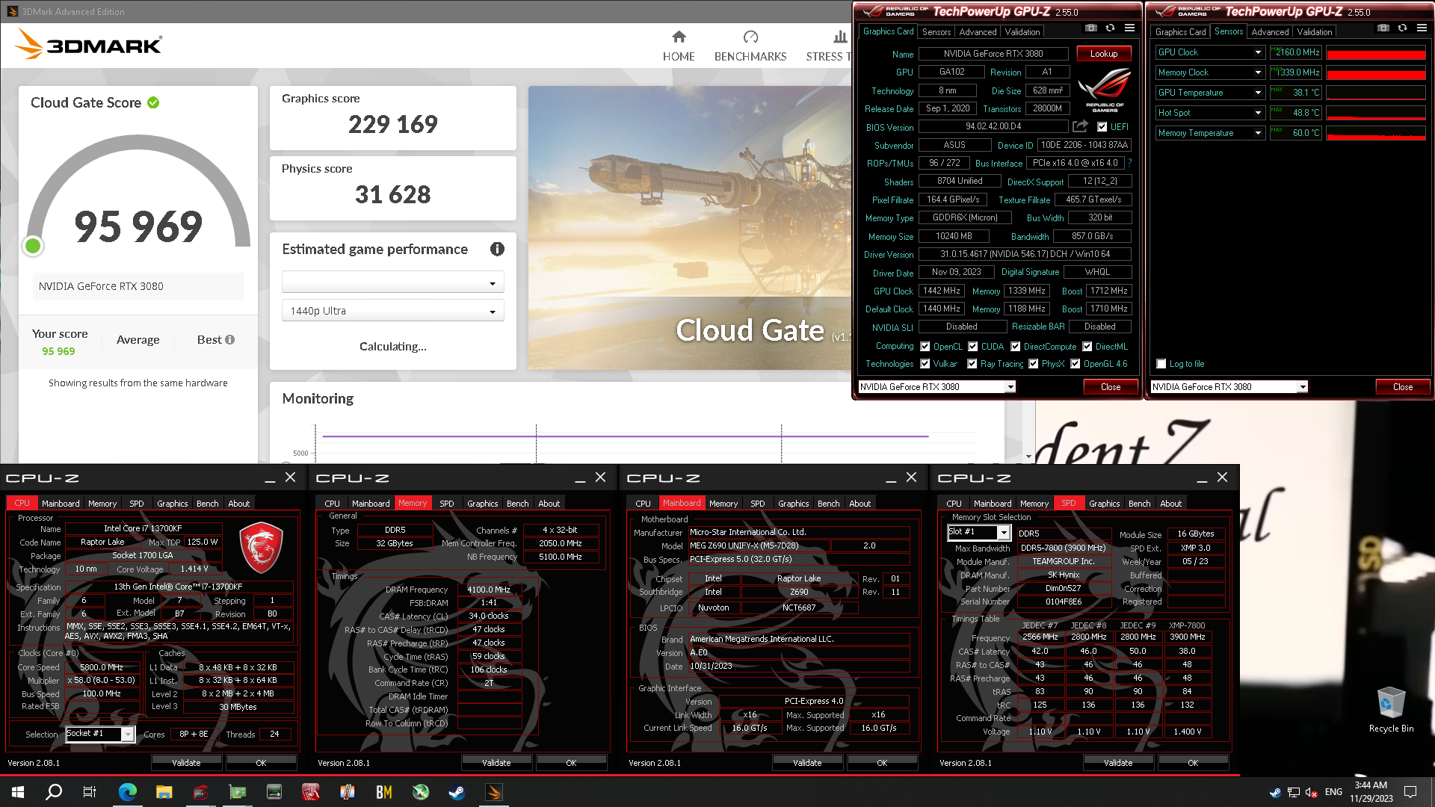Switch to Advanced tab in left GPU-Z
Viewport: 1435px width, 807px height.
pyautogui.click(x=978, y=32)
